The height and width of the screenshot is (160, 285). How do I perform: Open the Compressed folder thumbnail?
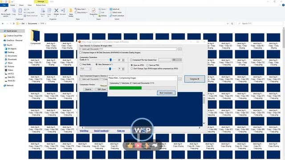(35, 37)
